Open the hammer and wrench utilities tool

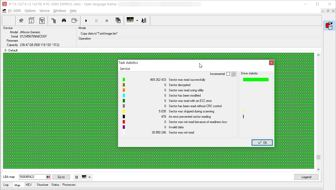pyautogui.click(x=21, y=21)
